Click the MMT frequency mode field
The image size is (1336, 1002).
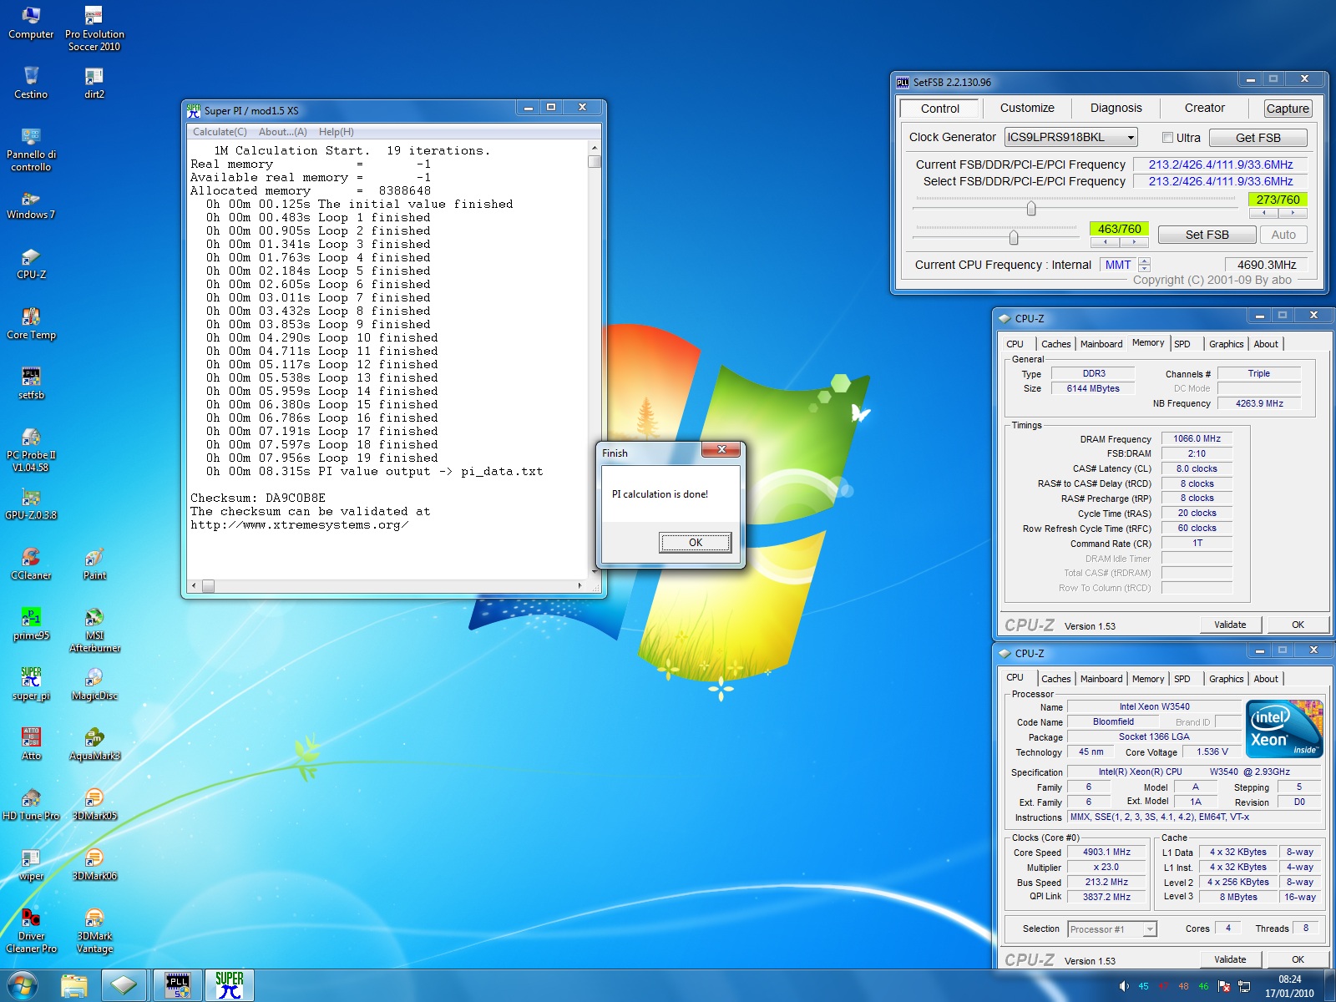[x=1118, y=265]
